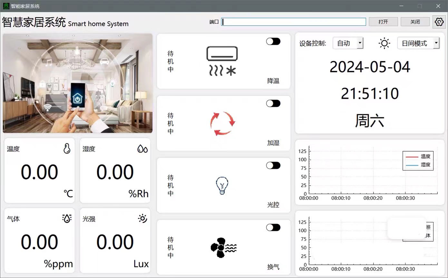Image resolution: width=448 pixels, height=278 pixels.
Task: Click the app icon in the title bar
Action: (6, 6)
